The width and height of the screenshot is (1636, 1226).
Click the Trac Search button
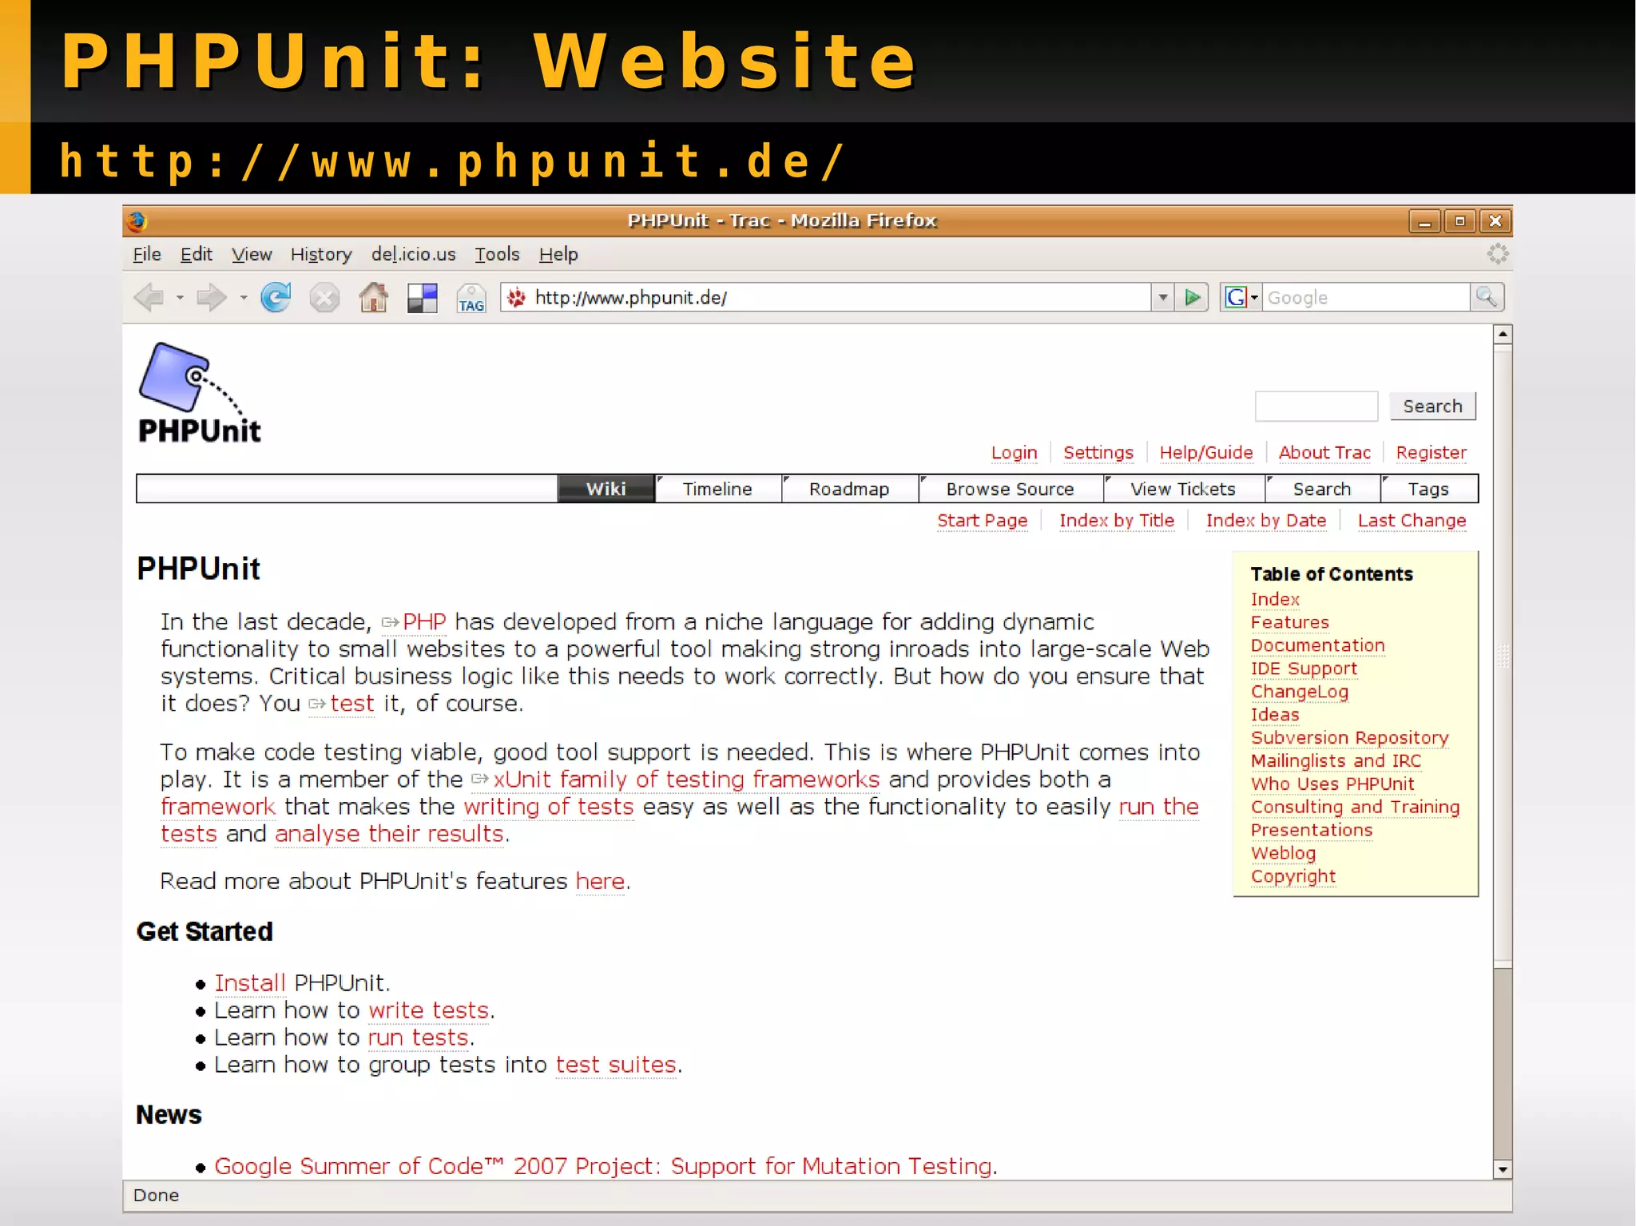[x=1432, y=406]
